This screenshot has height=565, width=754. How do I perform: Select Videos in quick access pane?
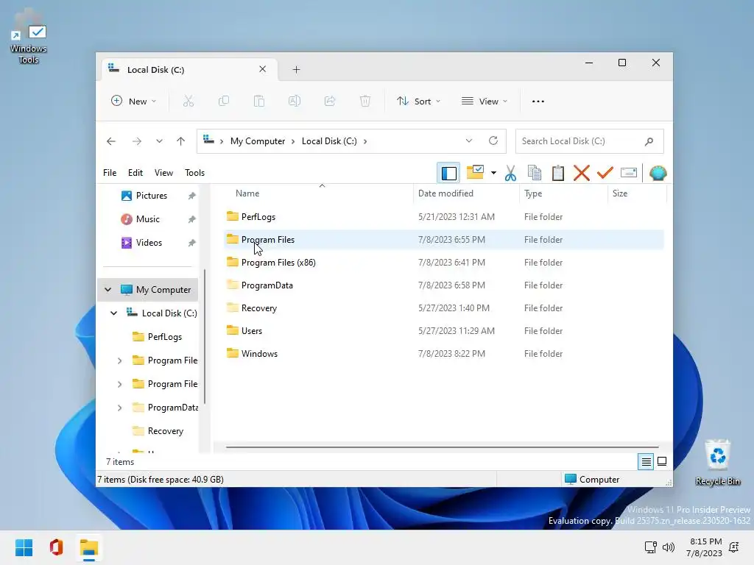tap(149, 243)
